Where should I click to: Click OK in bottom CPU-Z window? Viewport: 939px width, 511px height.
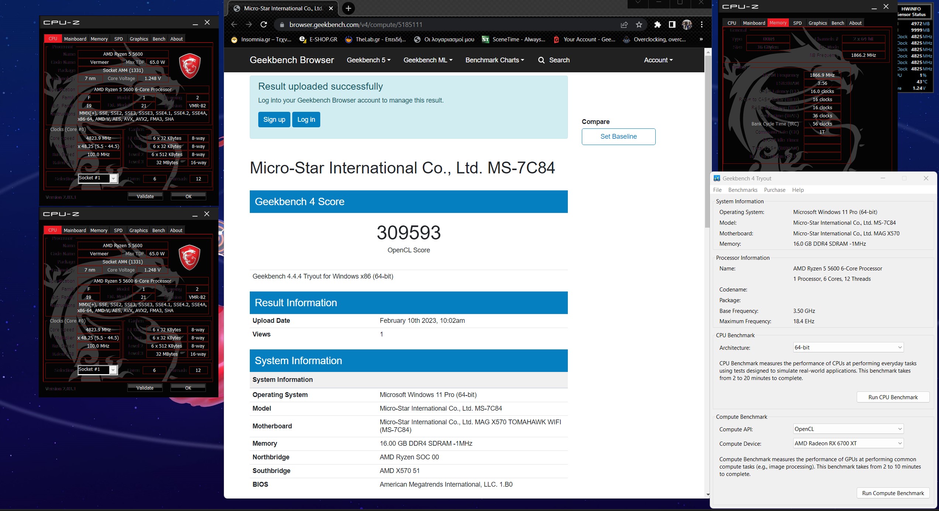188,388
